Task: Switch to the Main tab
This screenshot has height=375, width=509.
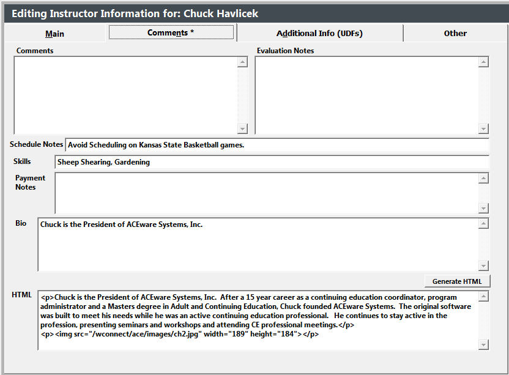Action: 54,34
